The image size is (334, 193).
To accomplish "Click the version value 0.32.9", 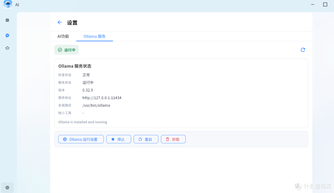I will coord(88,90).
